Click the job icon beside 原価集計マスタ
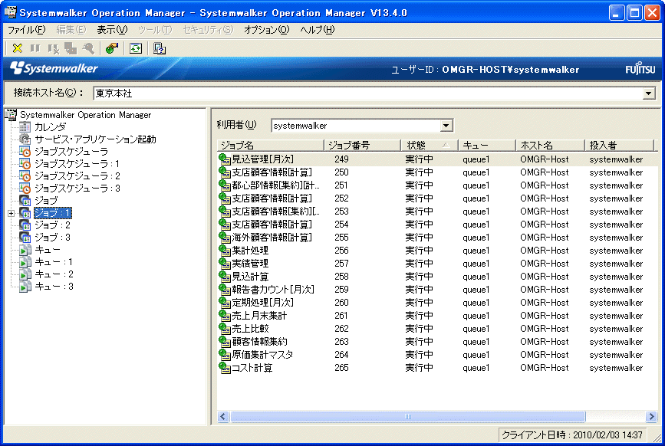Image resolution: width=665 pixels, height=446 pixels. [x=225, y=355]
